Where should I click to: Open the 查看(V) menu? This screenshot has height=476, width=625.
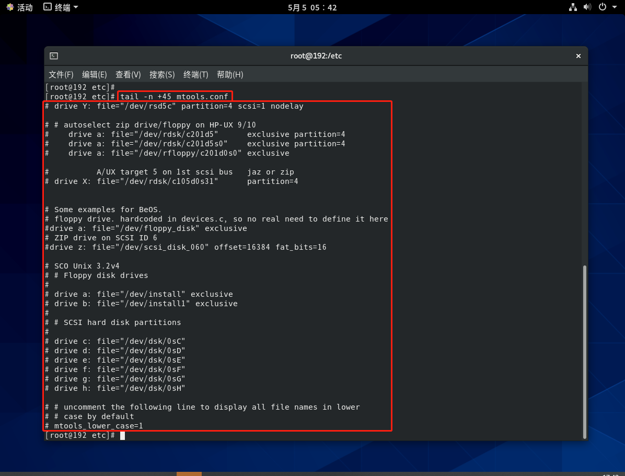tap(128, 75)
